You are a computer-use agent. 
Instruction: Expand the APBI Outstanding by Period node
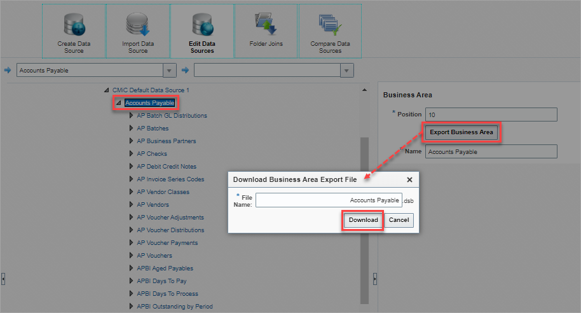point(131,307)
